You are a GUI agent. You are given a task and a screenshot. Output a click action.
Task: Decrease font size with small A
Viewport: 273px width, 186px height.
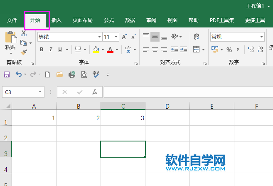coord(133,37)
